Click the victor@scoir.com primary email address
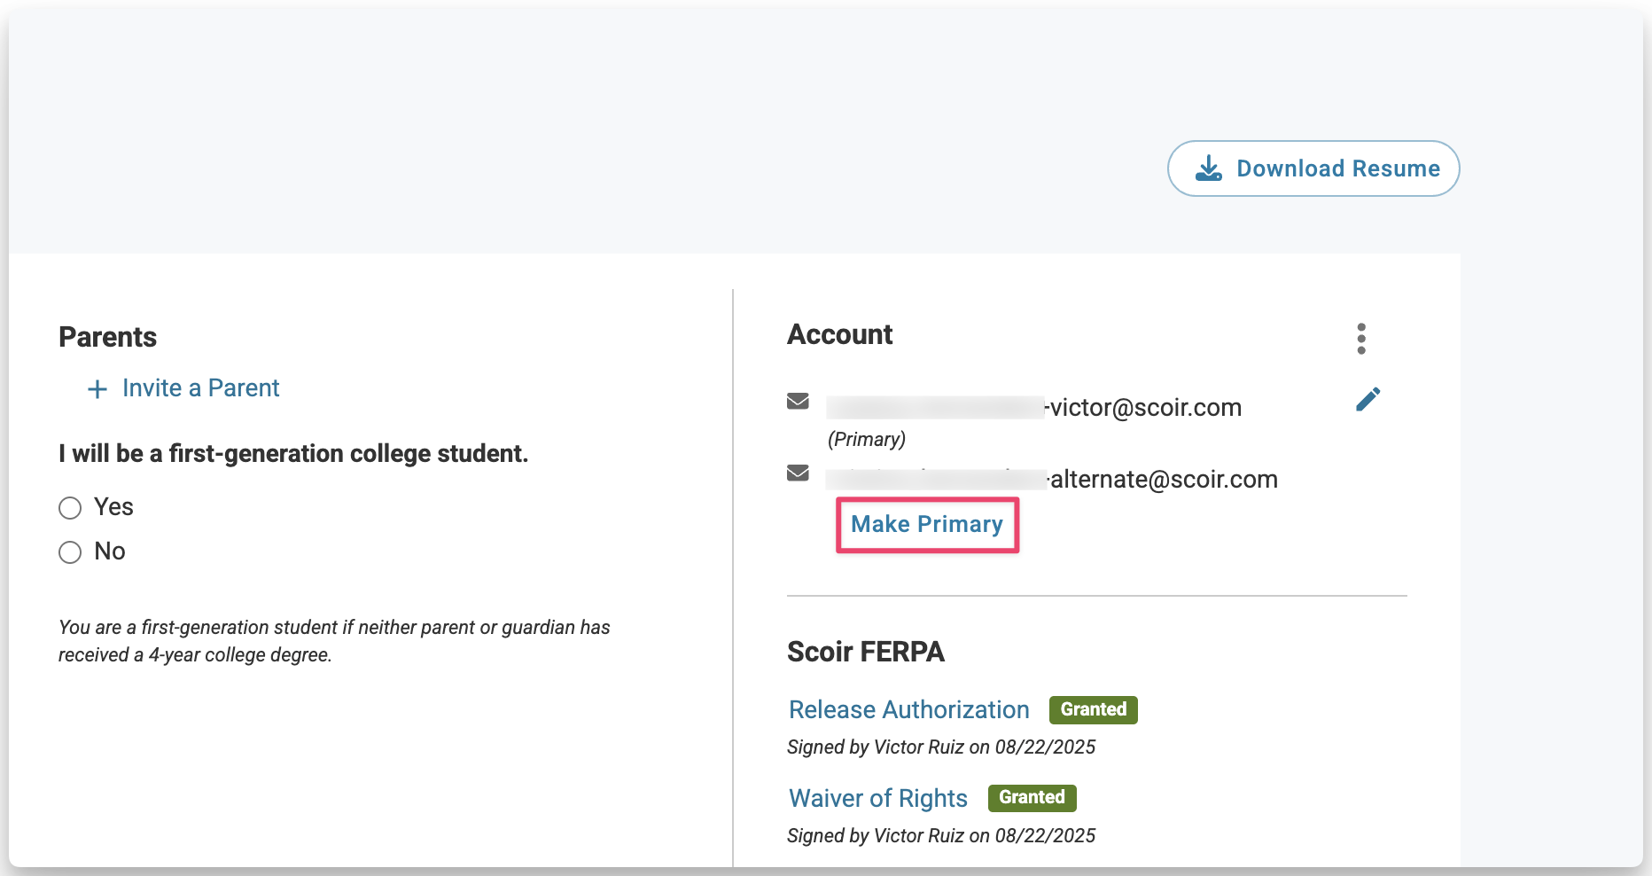This screenshot has width=1652, height=876. (1144, 408)
